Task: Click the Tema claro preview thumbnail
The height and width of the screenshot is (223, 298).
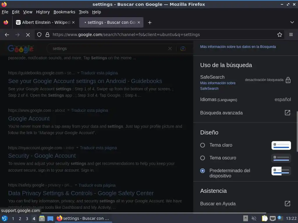Action: pos(281,145)
